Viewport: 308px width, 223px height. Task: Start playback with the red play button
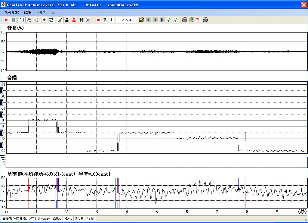pos(6,20)
